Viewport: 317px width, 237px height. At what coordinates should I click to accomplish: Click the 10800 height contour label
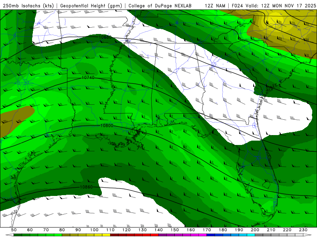pos(107,126)
